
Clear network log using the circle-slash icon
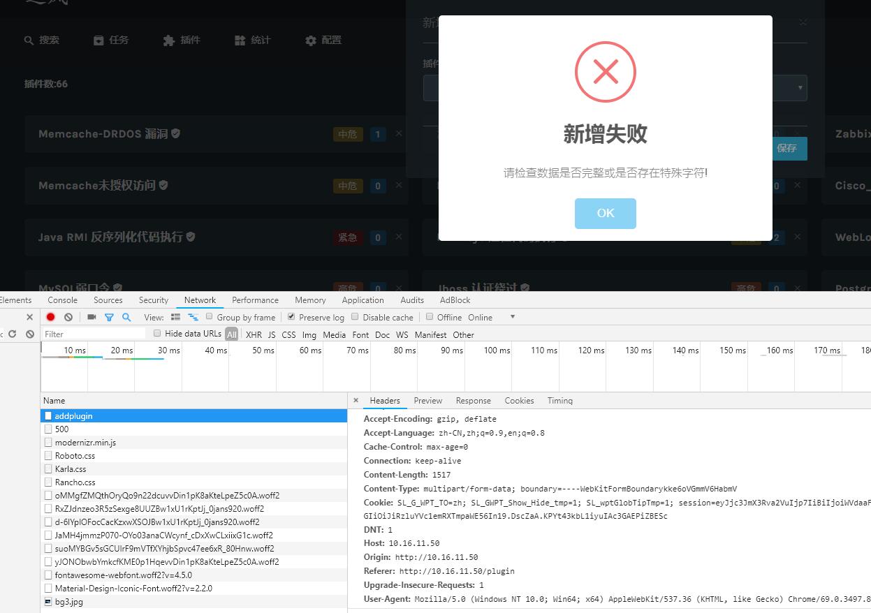[68, 317]
